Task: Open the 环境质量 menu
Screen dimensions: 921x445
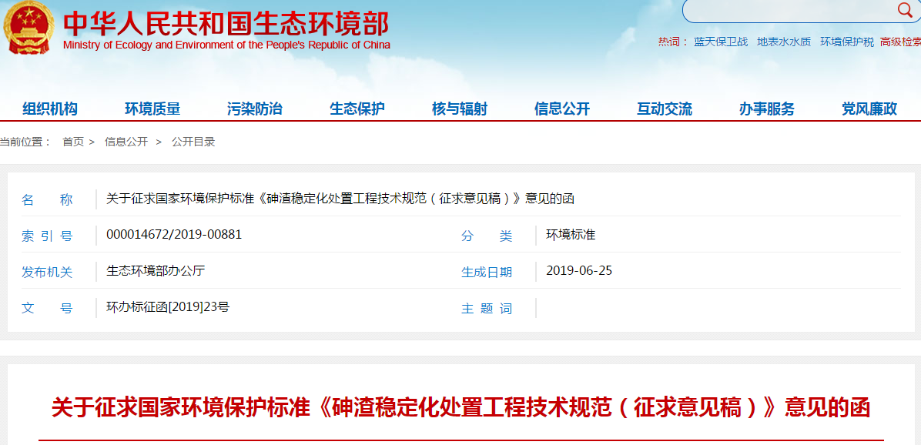Action: tap(152, 109)
